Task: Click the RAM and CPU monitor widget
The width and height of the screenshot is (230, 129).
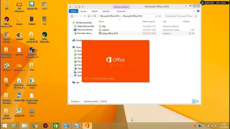Action: (215, 3)
